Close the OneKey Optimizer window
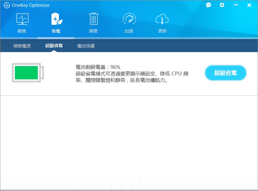This screenshot has height=191, width=258. pyautogui.click(x=249, y=5)
